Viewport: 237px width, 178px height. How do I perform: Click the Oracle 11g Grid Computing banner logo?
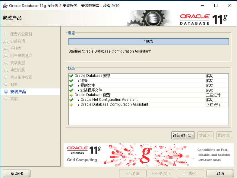point(84,154)
